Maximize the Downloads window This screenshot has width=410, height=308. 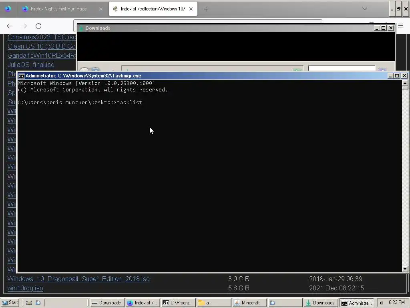[x=384, y=28]
